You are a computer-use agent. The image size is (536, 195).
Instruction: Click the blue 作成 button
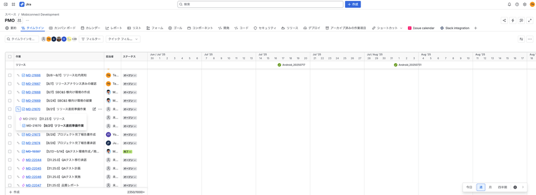(x=353, y=4)
